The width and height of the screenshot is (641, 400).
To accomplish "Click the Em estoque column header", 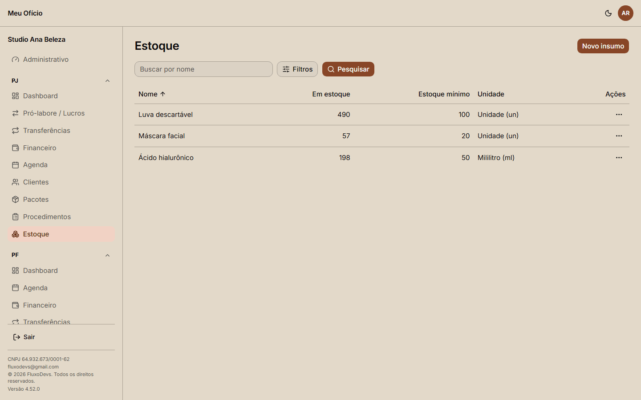I will (x=331, y=94).
